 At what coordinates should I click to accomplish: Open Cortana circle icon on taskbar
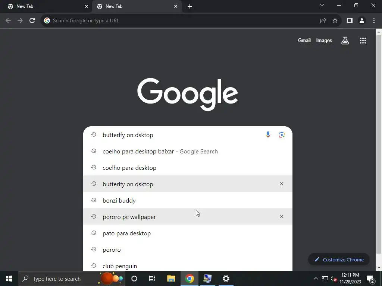tap(134, 279)
